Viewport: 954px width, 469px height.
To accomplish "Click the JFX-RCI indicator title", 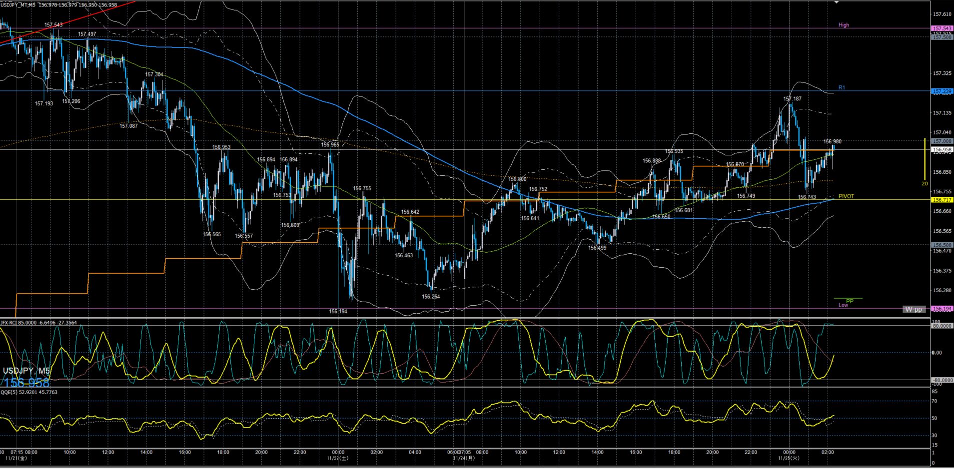I will (38, 323).
